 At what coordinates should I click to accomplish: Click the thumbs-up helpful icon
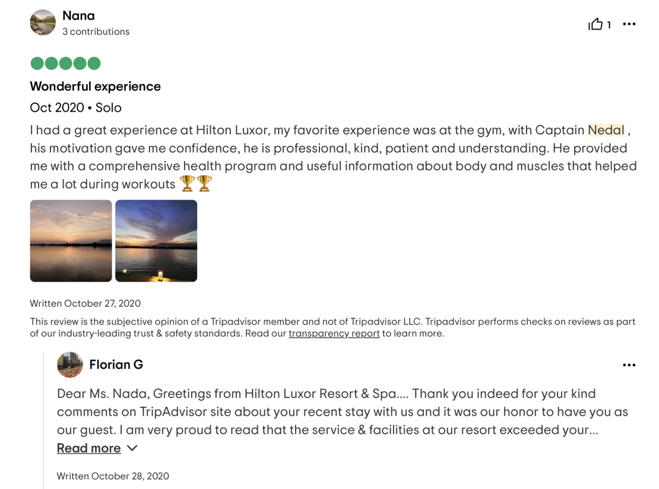pyautogui.click(x=595, y=24)
